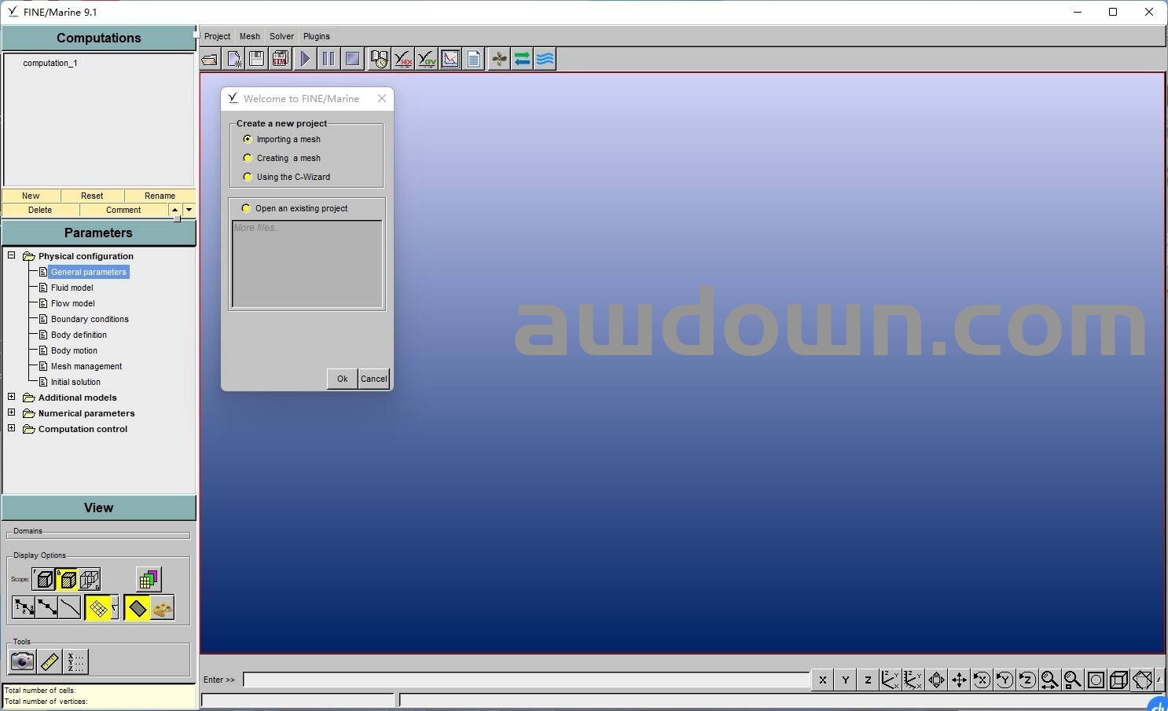The width and height of the screenshot is (1168, 711).
Task: Click the Rename computation button
Action: pyautogui.click(x=160, y=196)
